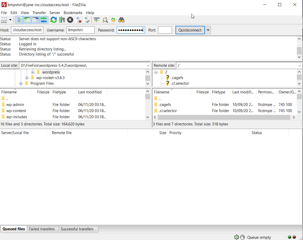Toggle remote directory tree display

click(x=35, y=20)
